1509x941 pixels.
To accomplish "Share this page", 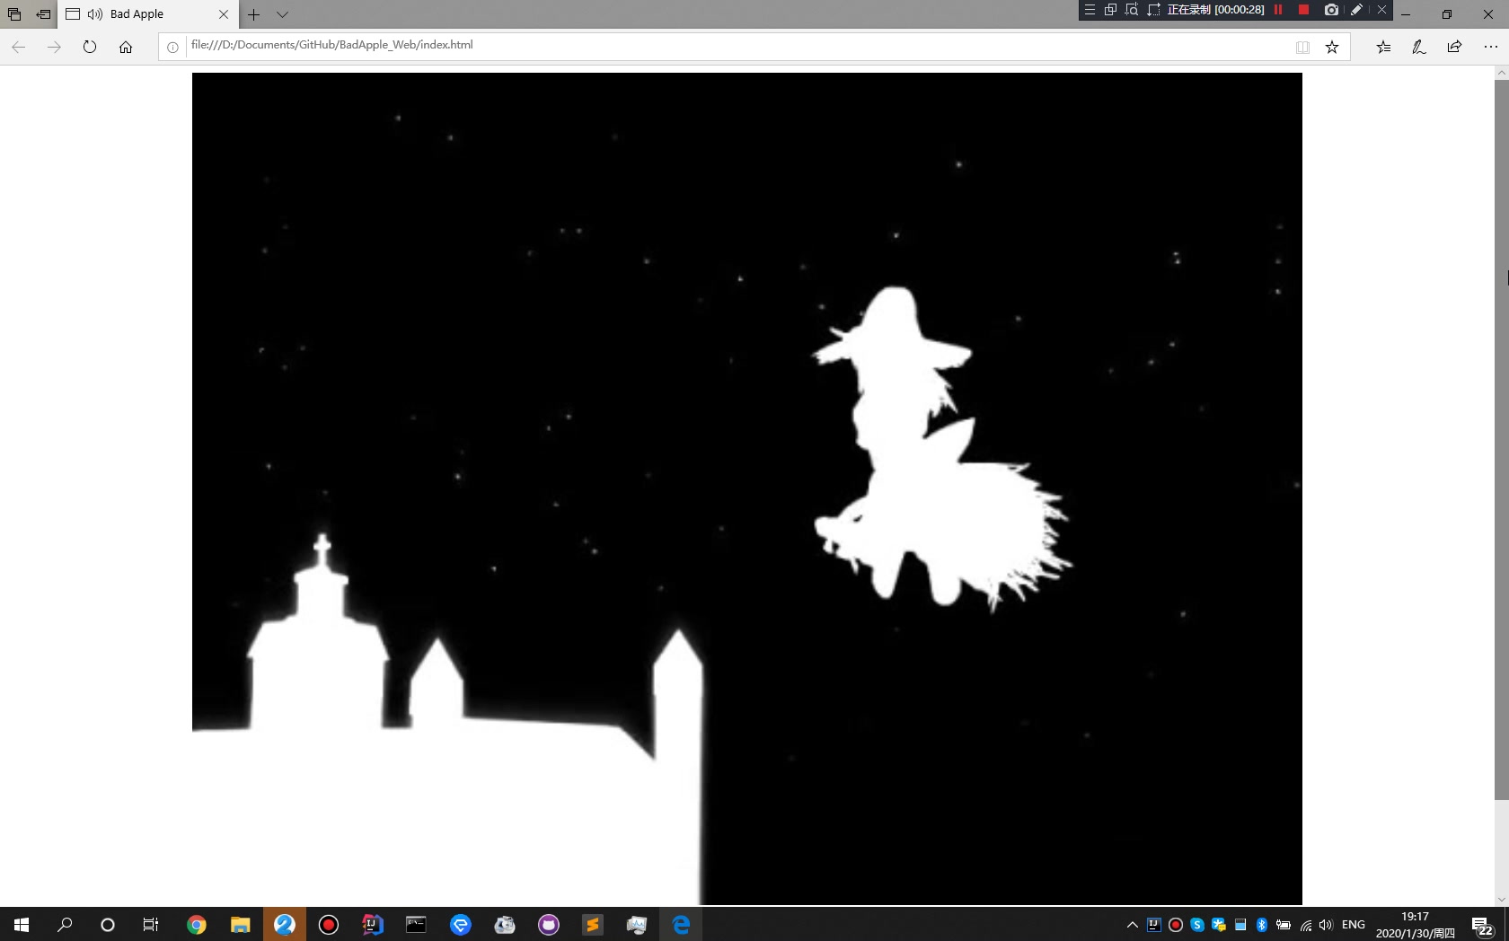I will (1454, 47).
